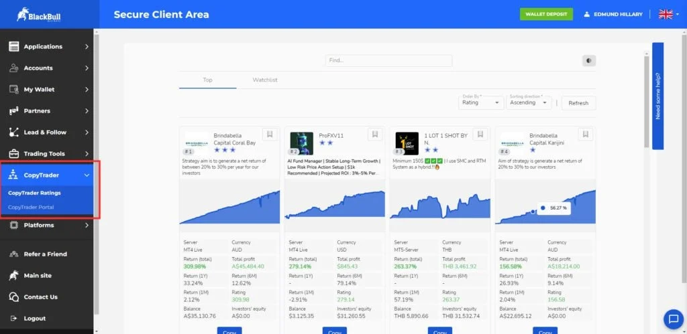Screen dimensions: 687x334
Task: Click EDMUND HILLARY account name
Action: pos(618,15)
